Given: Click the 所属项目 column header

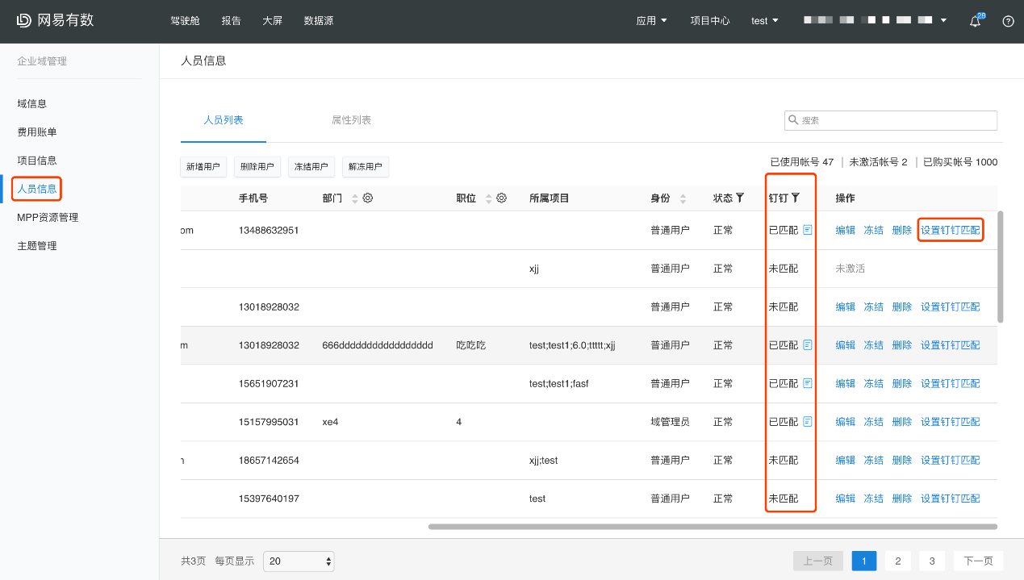Looking at the screenshot, I should coord(550,198).
